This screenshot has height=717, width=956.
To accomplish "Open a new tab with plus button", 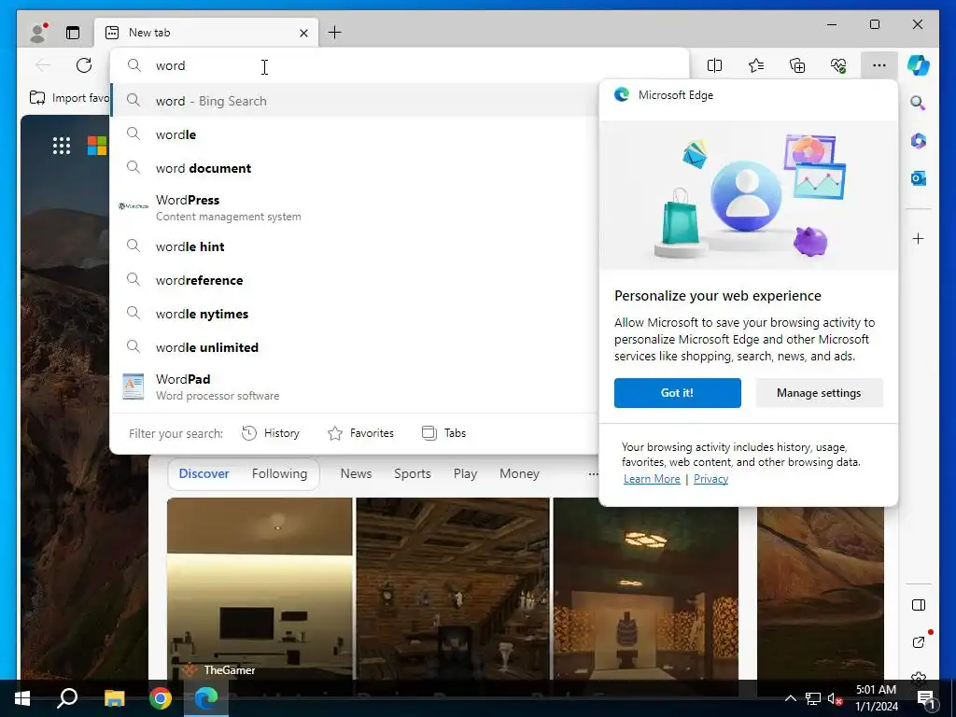I will tap(335, 33).
